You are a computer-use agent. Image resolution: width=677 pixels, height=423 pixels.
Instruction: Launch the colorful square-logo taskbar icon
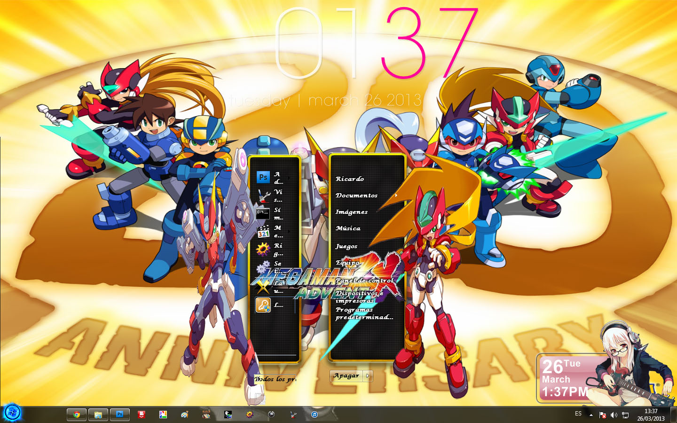pyautogui.click(x=163, y=415)
